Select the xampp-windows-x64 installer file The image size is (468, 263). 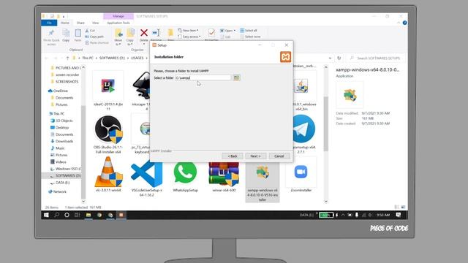tap(263, 183)
